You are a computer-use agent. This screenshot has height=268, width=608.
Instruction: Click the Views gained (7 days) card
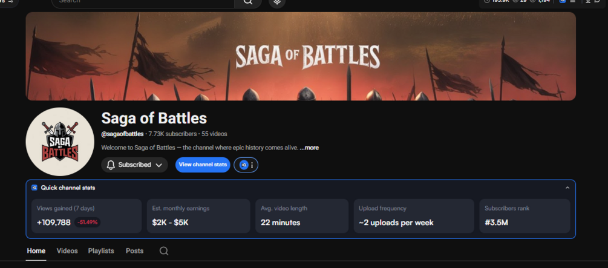[x=87, y=216]
